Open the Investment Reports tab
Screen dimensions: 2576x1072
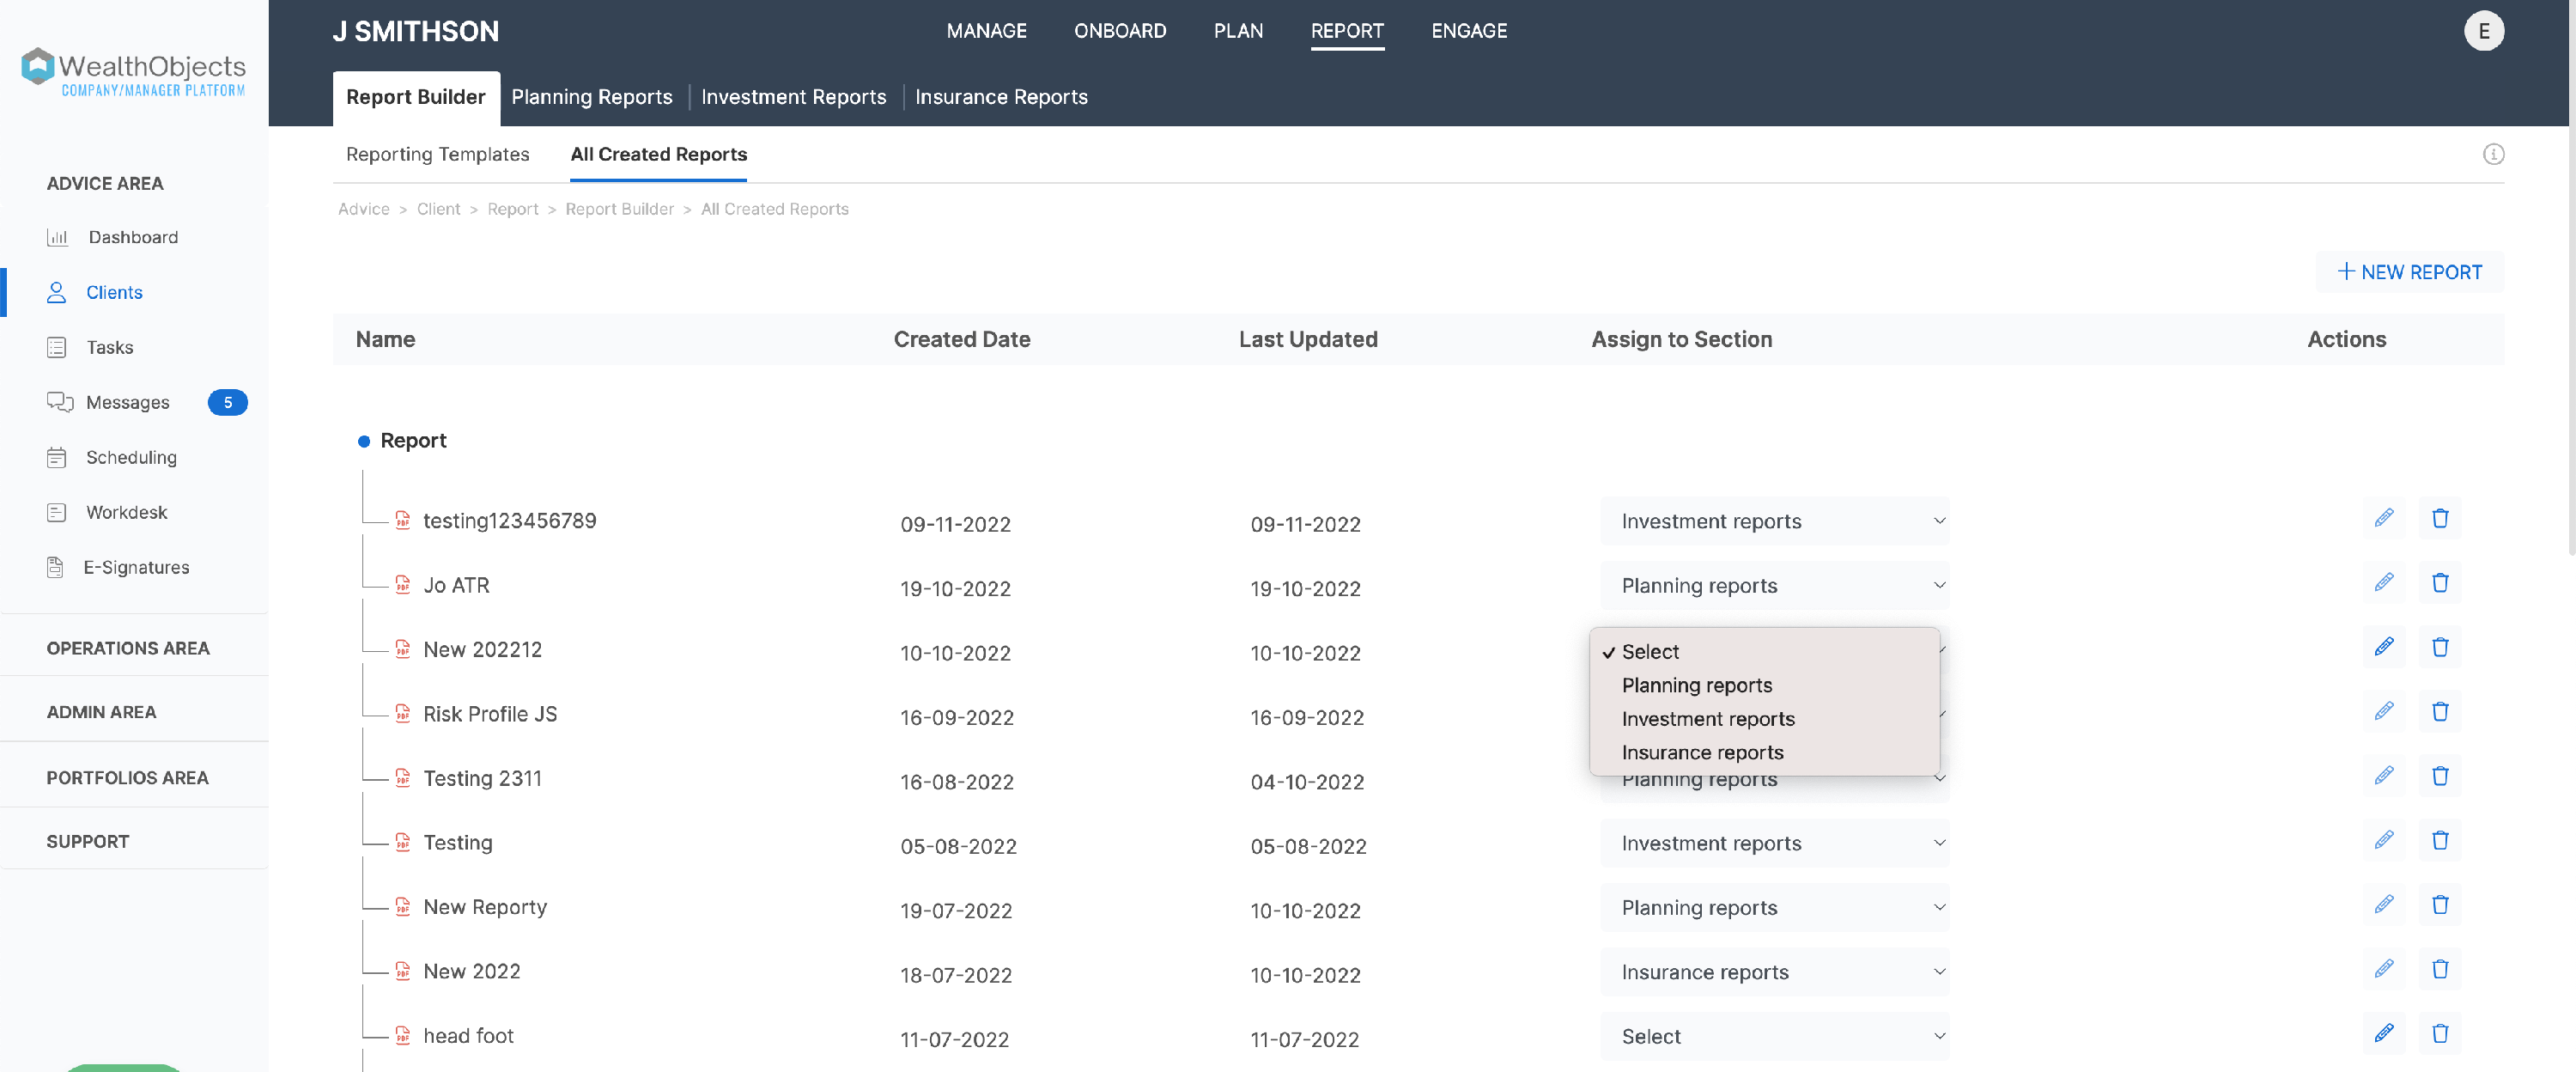[x=794, y=98]
